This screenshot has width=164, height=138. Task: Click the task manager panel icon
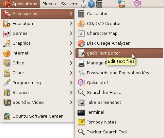tap(122, 4)
